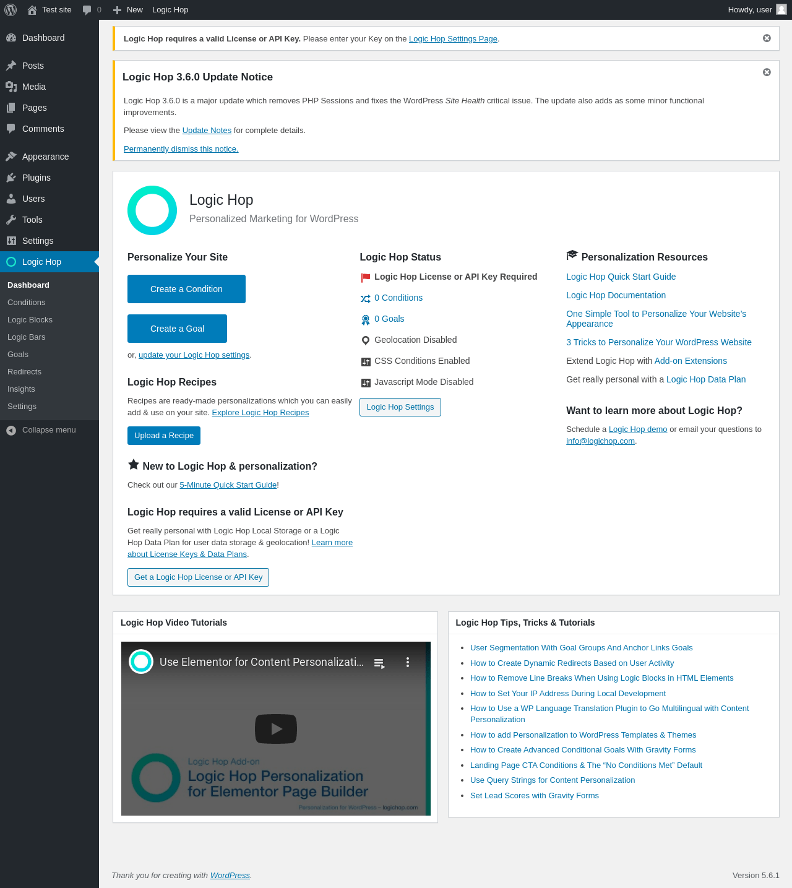
Task: Open the Logic Hop Settings Page link
Action: (x=453, y=39)
